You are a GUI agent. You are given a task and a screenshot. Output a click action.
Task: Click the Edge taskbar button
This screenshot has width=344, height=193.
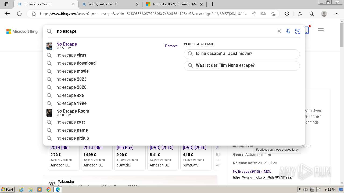(58, 190)
